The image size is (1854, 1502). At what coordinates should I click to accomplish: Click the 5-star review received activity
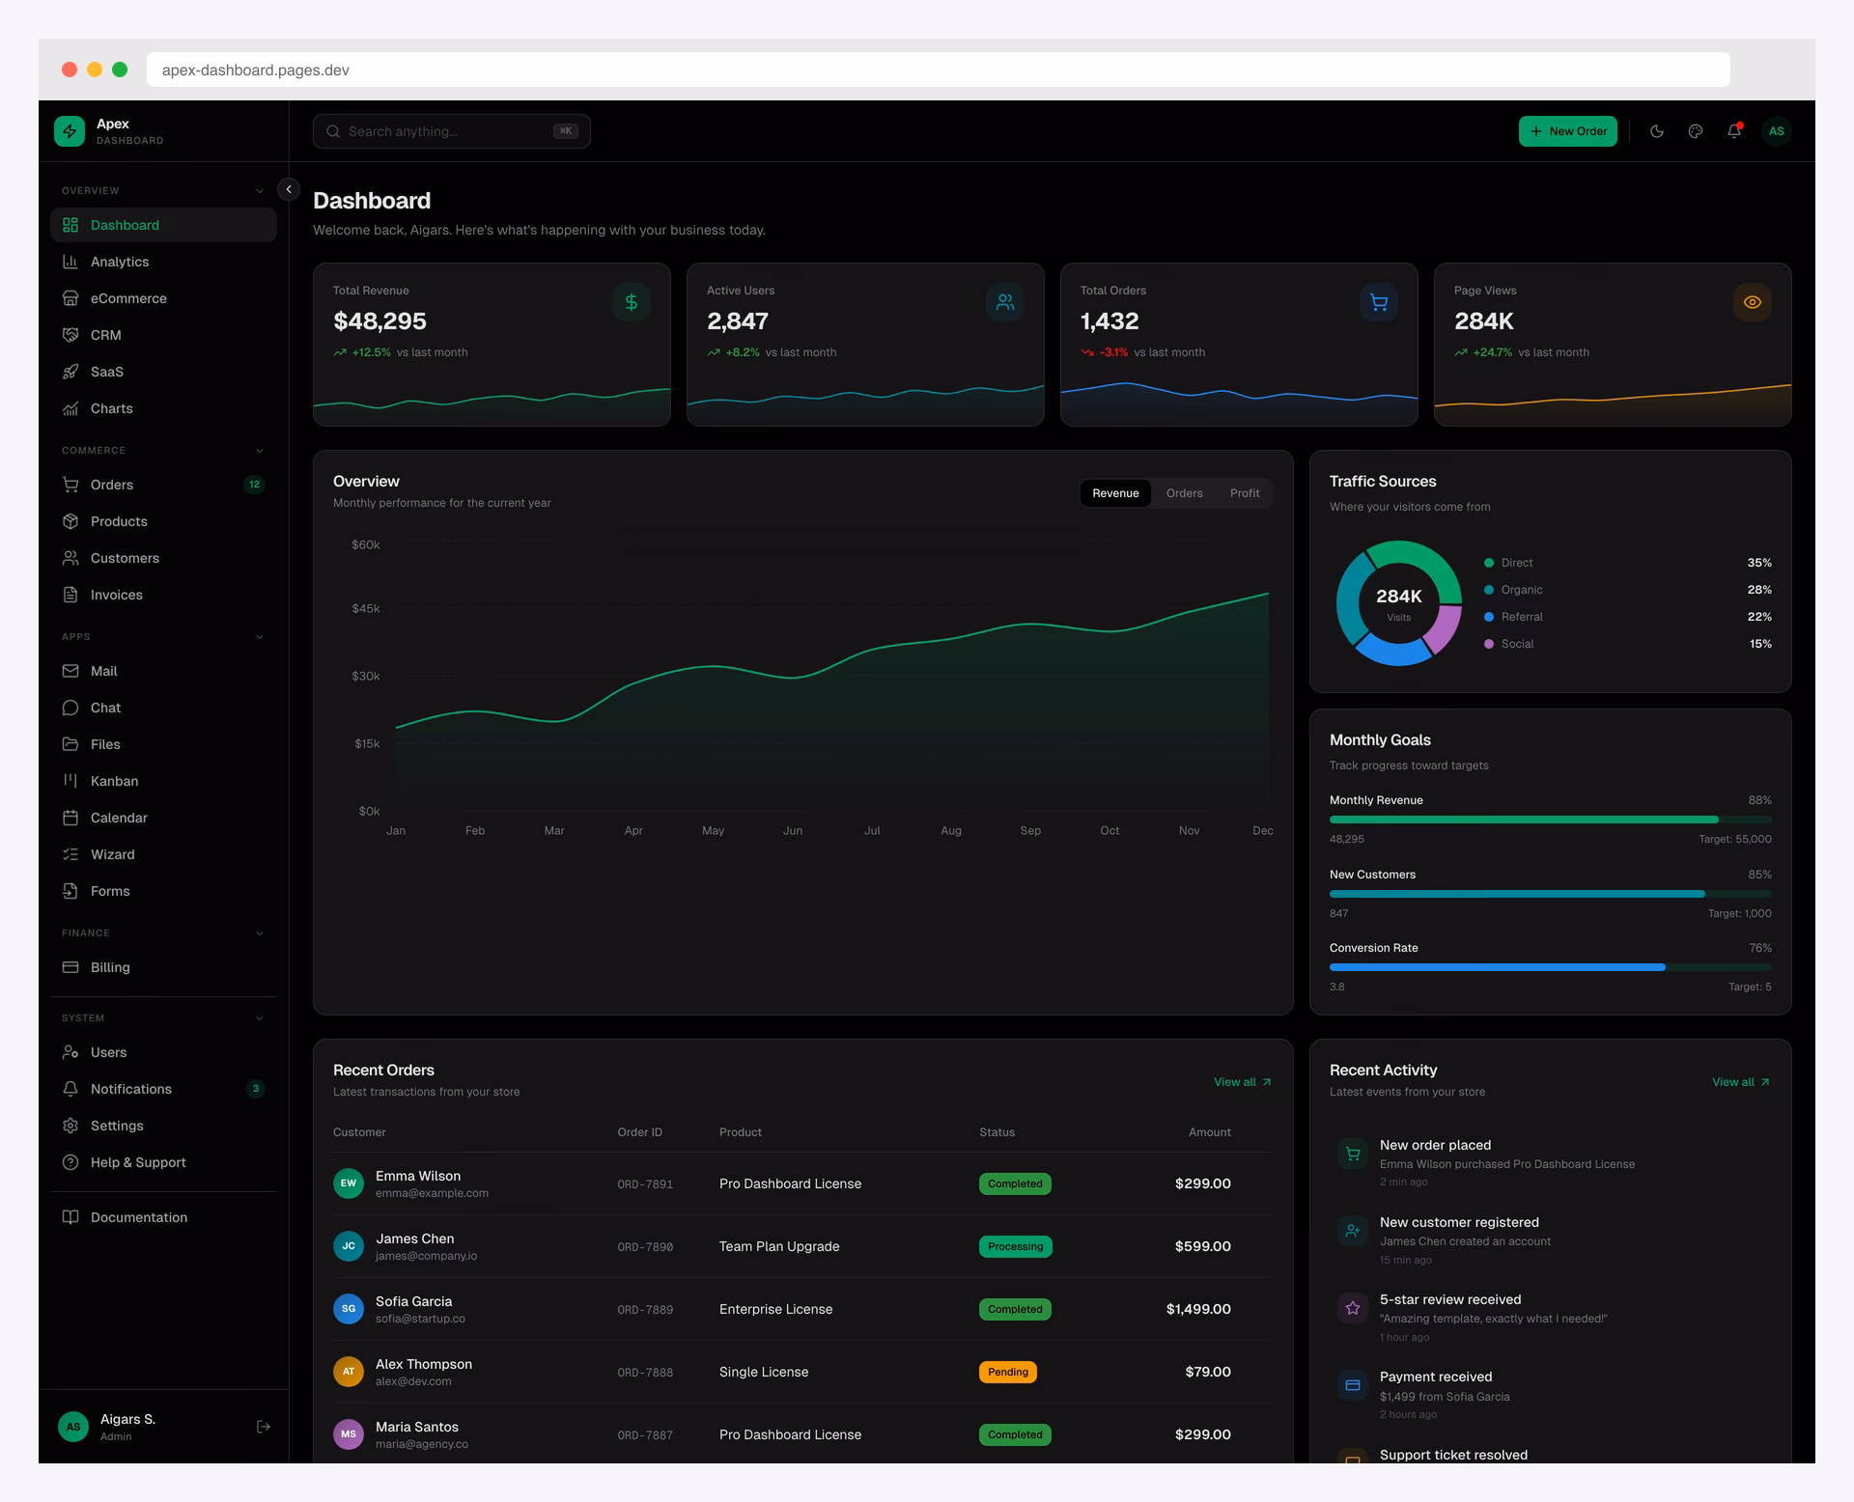pyautogui.click(x=1550, y=1318)
